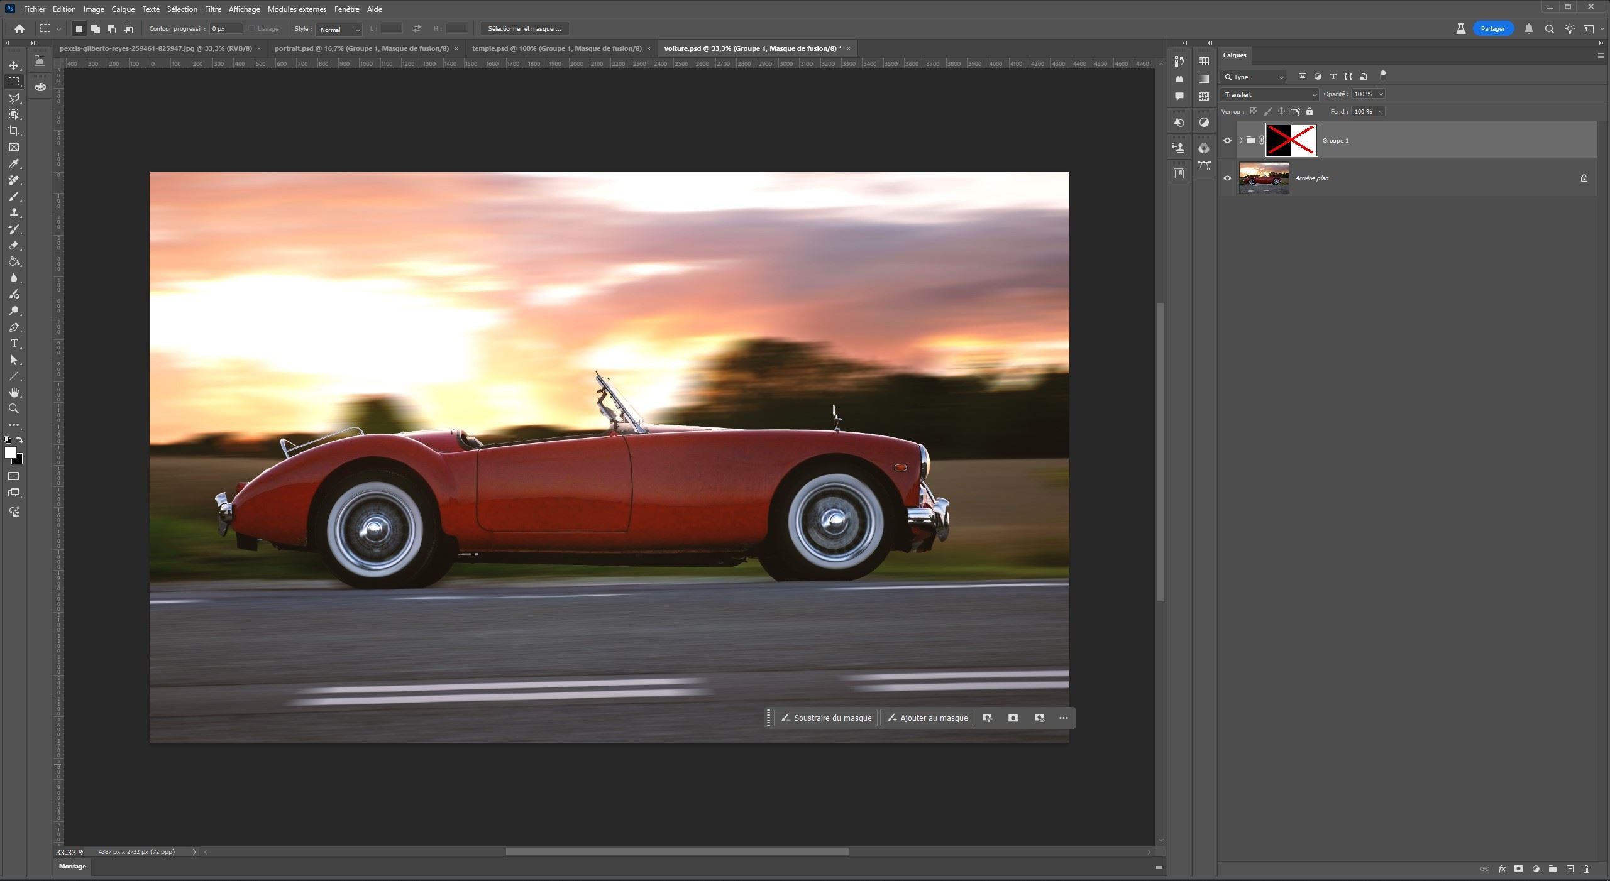Toggle layer filtering on or off

1382,75
